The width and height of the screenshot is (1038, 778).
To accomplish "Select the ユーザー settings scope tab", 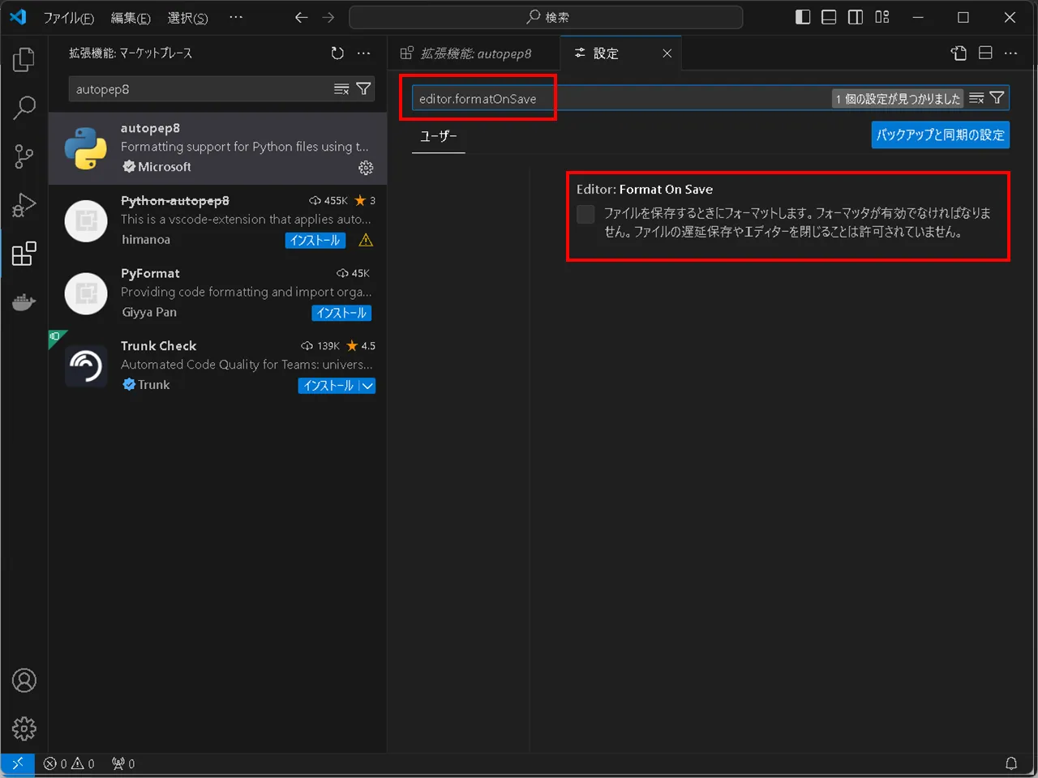I will click(x=438, y=136).
